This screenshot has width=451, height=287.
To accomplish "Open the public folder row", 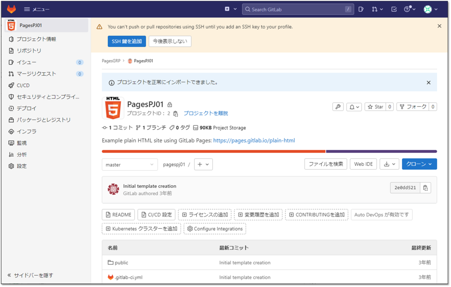I will [x=269, y=263].
